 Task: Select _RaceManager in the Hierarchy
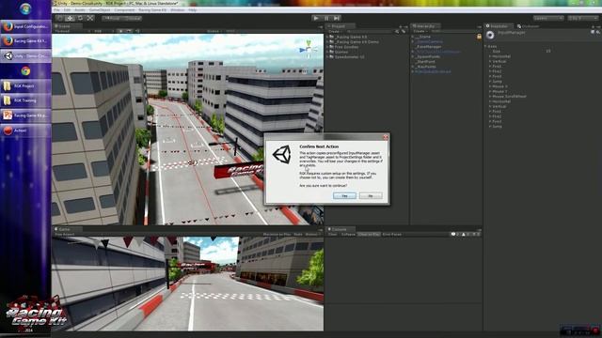[429, 47]
